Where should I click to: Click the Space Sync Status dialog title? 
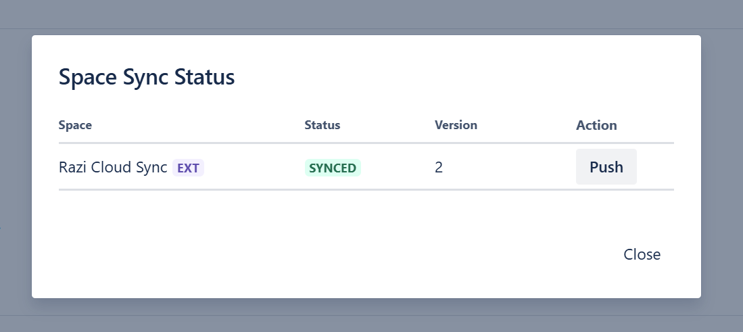click(x=147, y=78)
